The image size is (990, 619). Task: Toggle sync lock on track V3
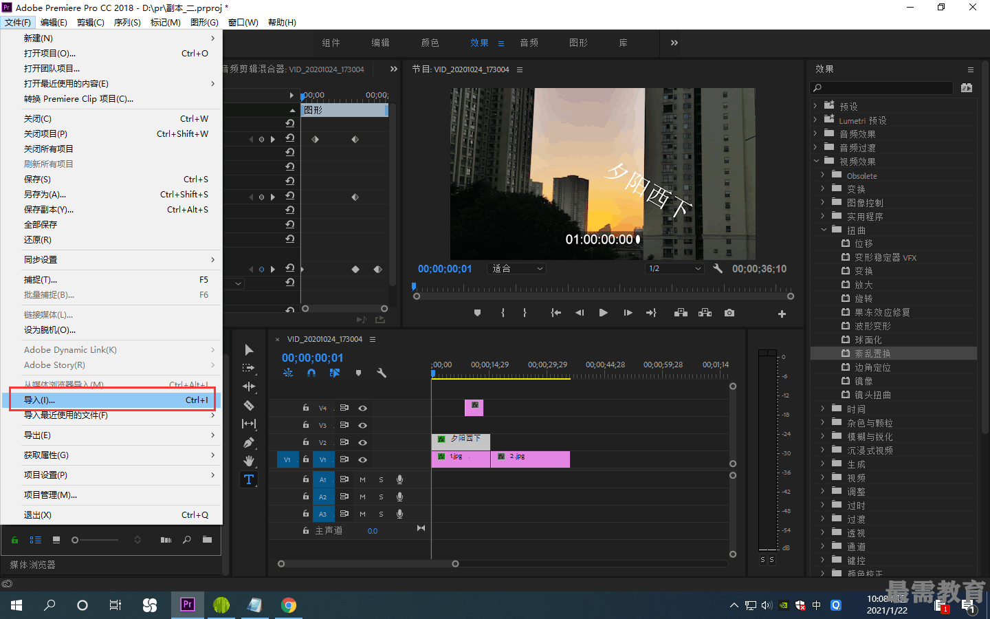[344, 425]
